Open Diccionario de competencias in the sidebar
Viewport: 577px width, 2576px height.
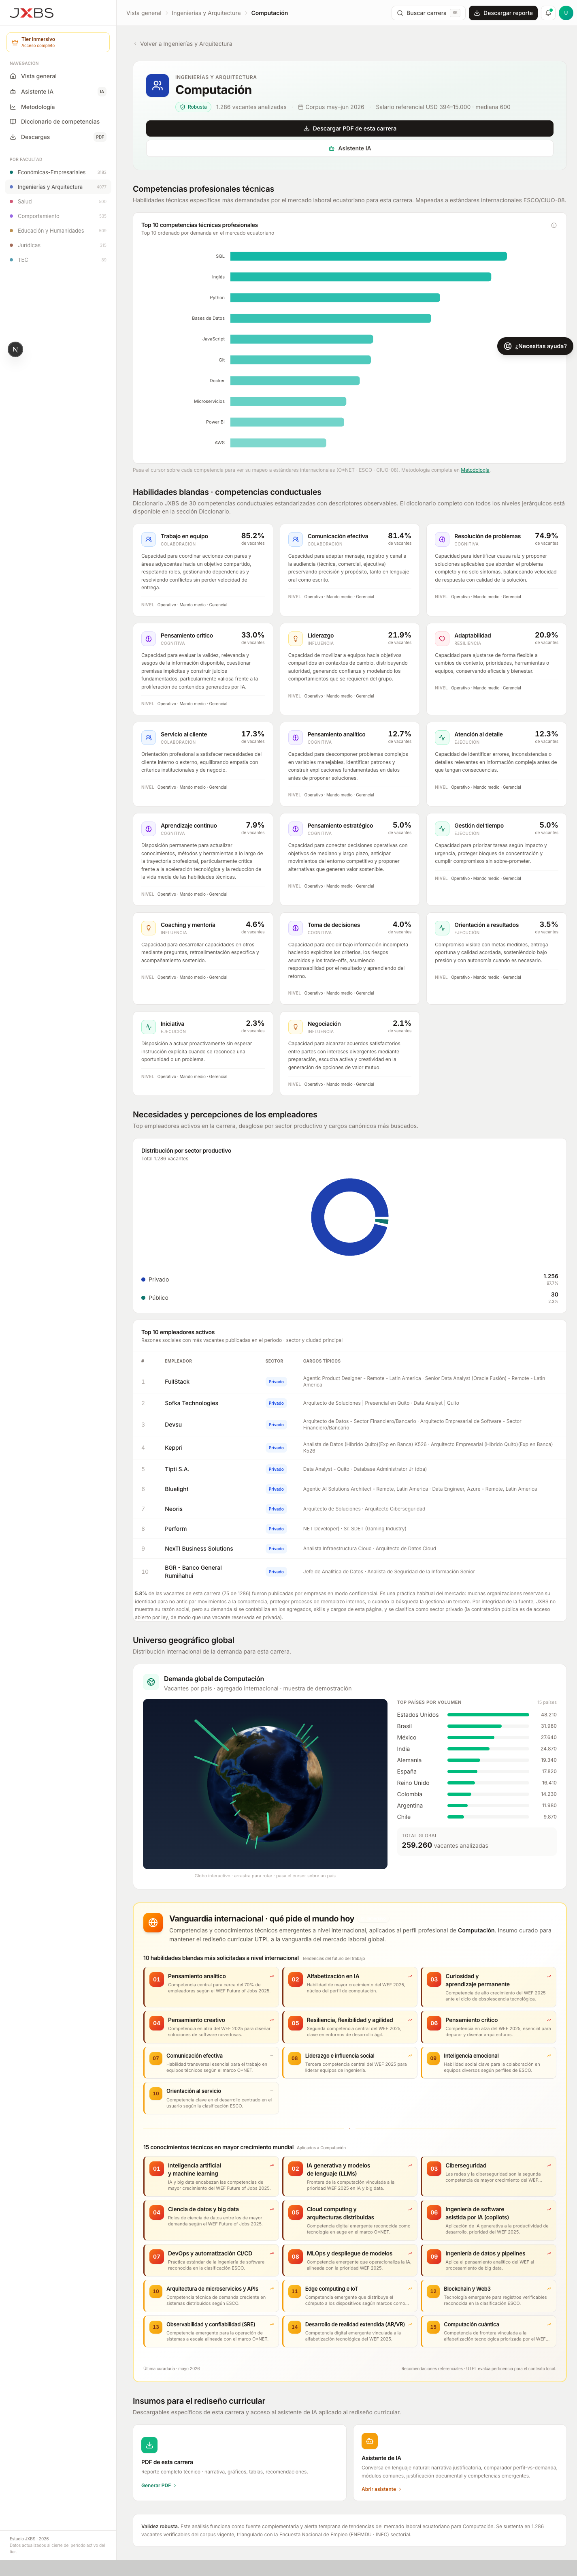click(58, 122)
